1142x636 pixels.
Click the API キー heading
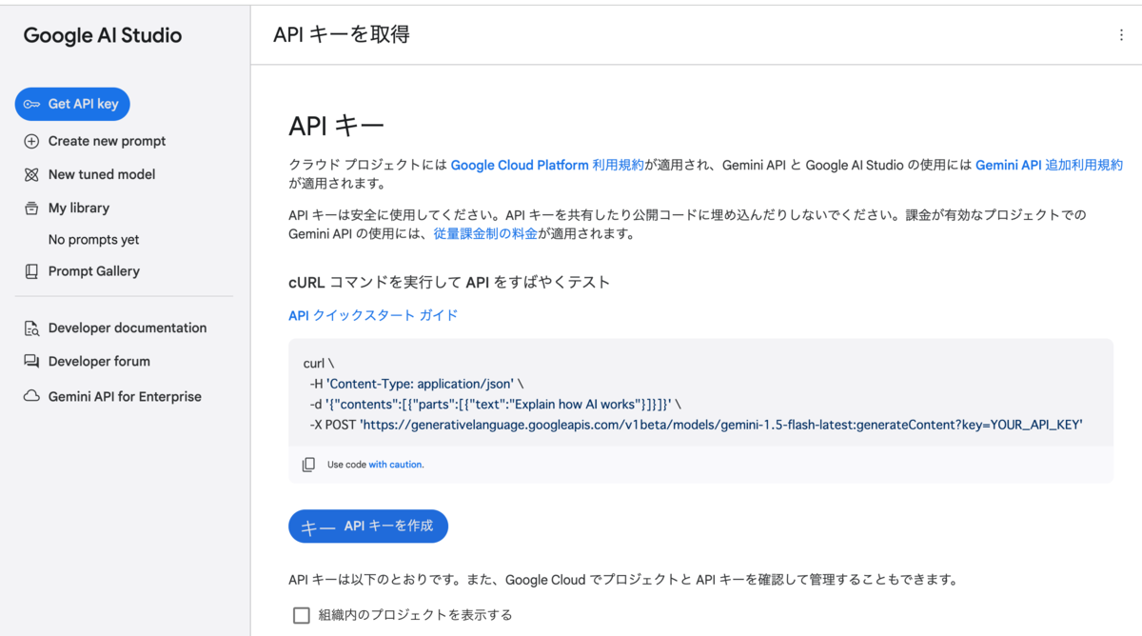[337, 127]
